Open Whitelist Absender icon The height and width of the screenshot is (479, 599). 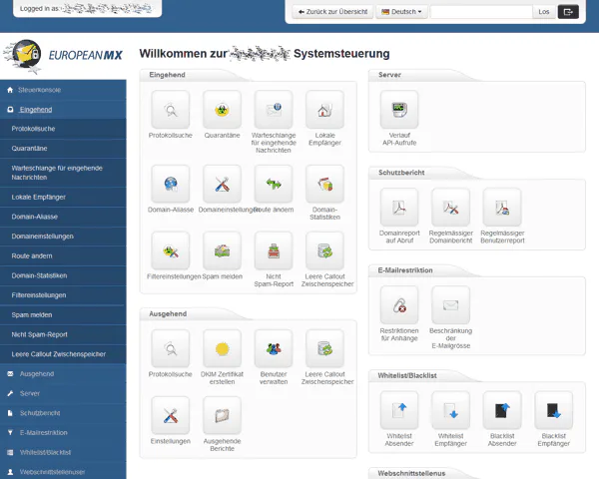[399, 410]
